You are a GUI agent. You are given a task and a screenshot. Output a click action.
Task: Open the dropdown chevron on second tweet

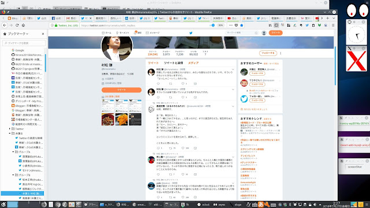233,90
